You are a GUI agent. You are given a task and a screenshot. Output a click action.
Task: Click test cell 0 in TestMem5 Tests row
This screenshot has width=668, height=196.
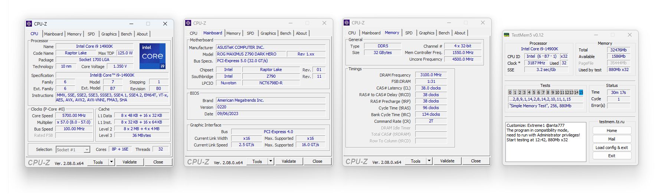coord(510,92)
